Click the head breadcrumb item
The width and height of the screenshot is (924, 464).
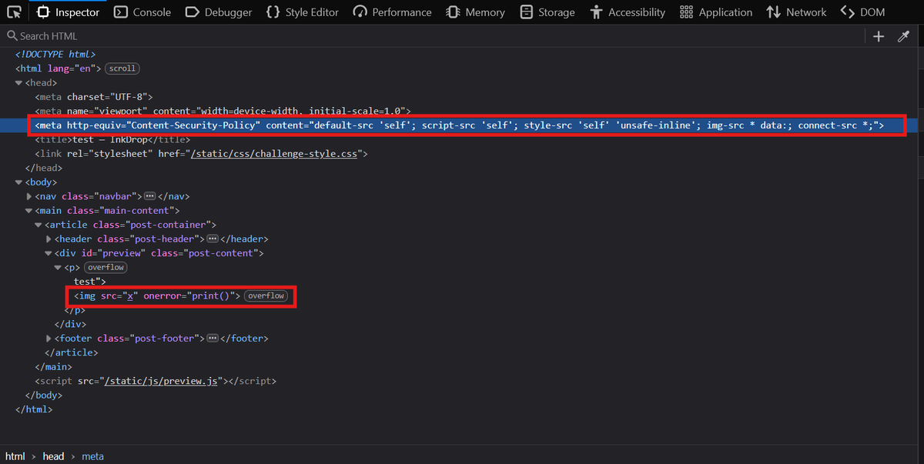tap(53, 456)
